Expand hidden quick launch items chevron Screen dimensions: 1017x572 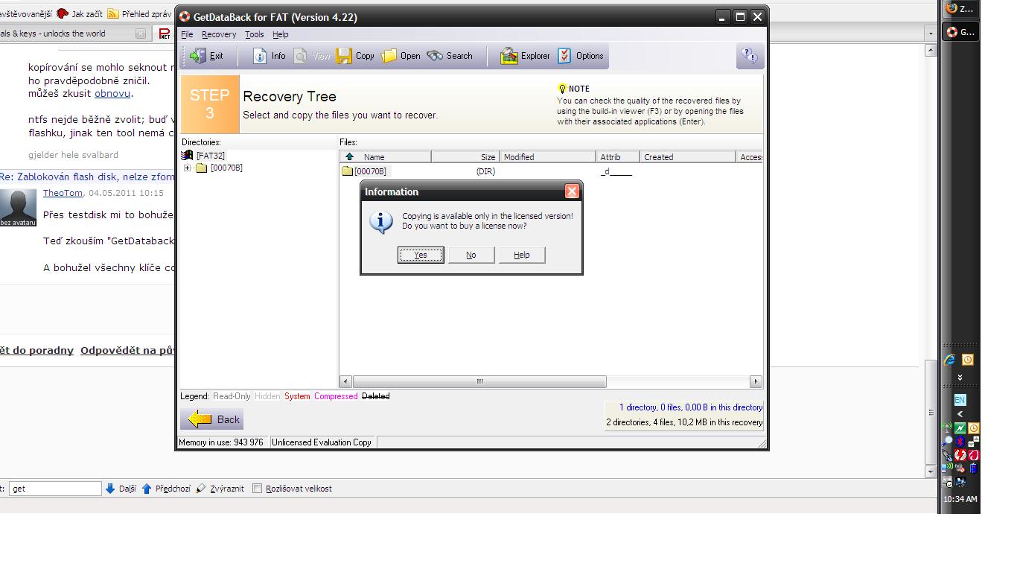coord(960,378)
